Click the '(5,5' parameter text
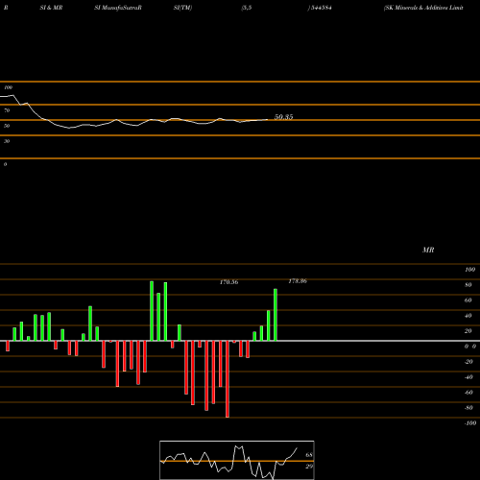 tap(247, 8)
